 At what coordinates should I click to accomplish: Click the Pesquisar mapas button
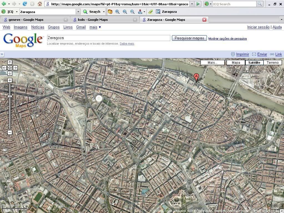click(189, 38)
